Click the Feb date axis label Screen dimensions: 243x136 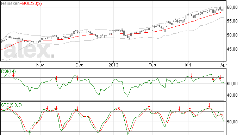(x=152, y=65)
